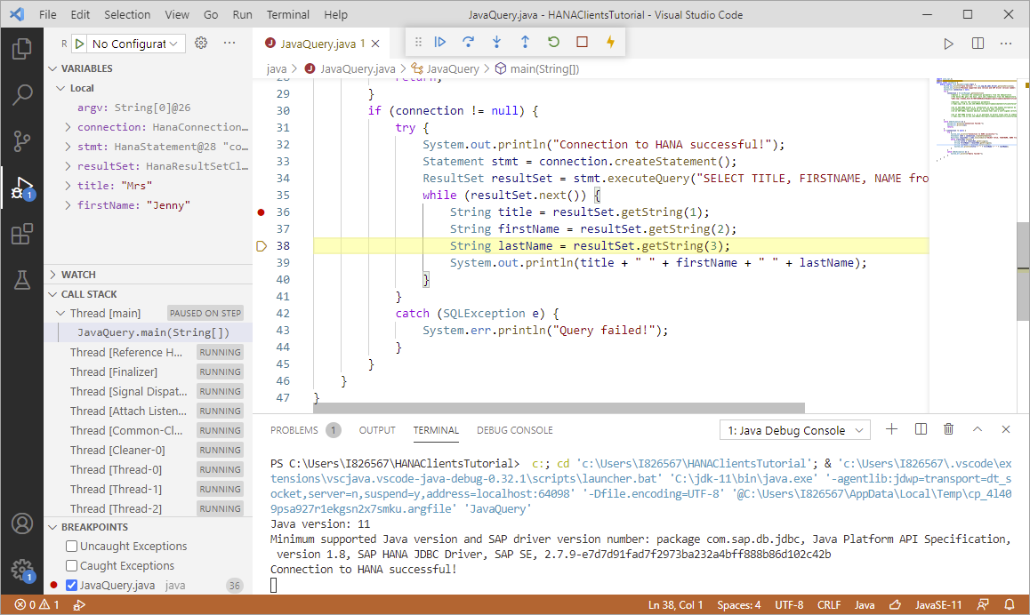
Task: Open the Run menu
Action: [x=243, y=14]
